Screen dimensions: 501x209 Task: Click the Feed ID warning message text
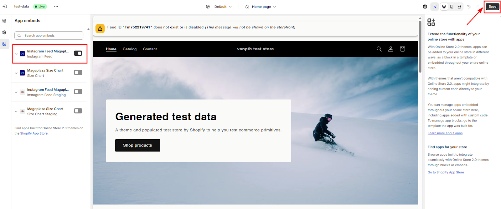(201, 27)
